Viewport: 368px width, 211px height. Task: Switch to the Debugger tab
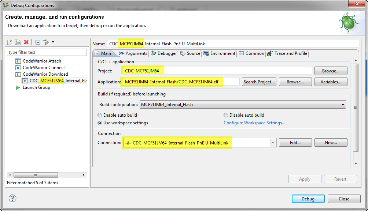pos(164,53)
